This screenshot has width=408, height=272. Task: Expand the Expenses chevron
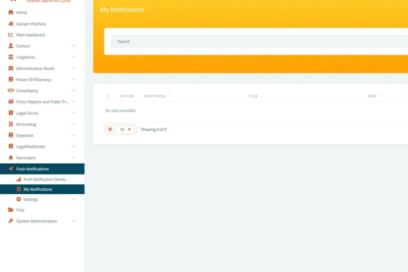click(x=73, y=135)
